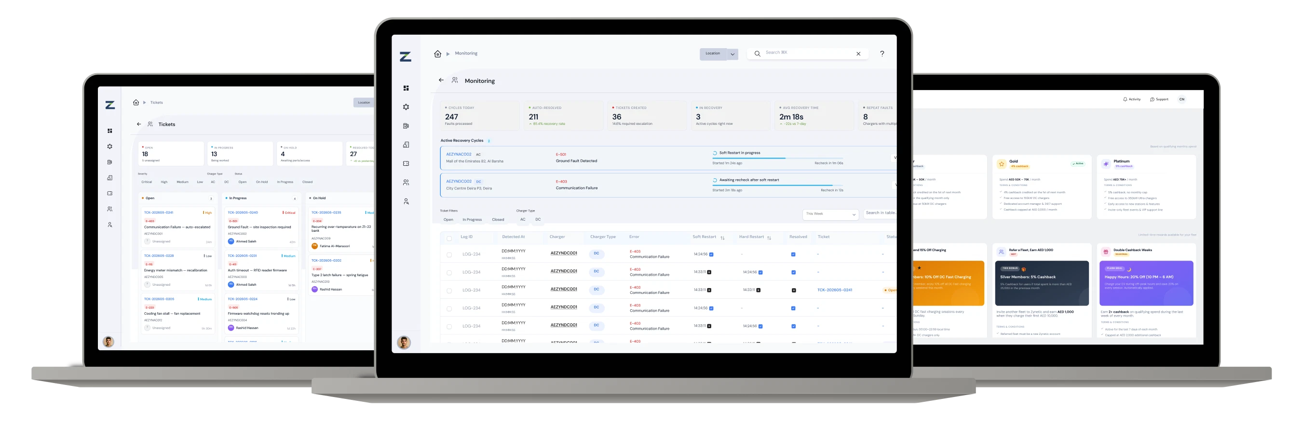Open the charging station icon in Monitoring sidebar
This screenshot has width=1302, height=424.
click(x=406, y=126)
